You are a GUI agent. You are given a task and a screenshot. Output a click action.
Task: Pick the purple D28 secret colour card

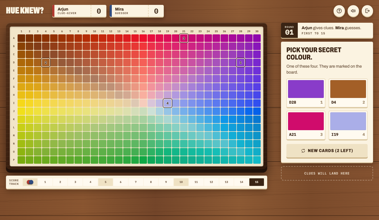(x=306, y=93)
